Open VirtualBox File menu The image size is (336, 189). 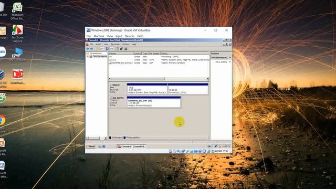point(89,36)
